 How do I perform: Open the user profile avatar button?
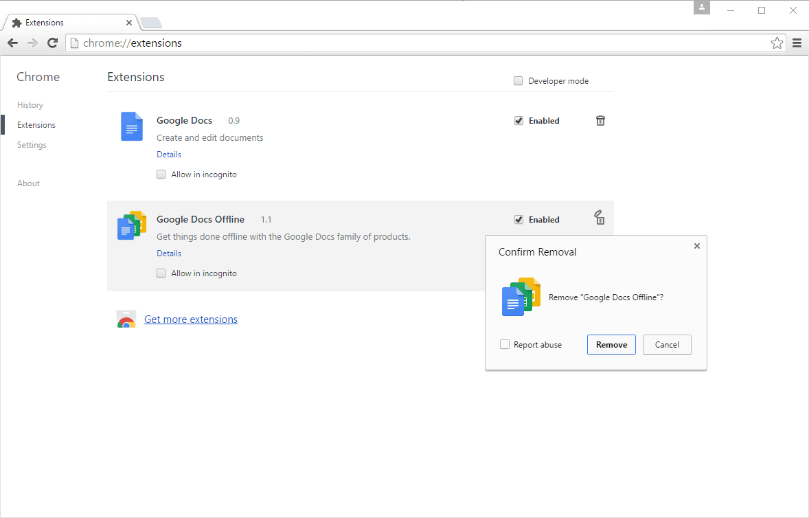(x=702, y=8)
